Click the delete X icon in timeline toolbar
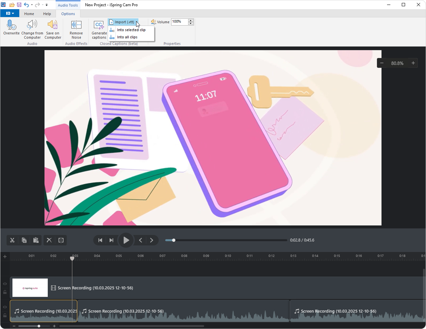Screen dimensions: 426x329 [x=49, y=240]
